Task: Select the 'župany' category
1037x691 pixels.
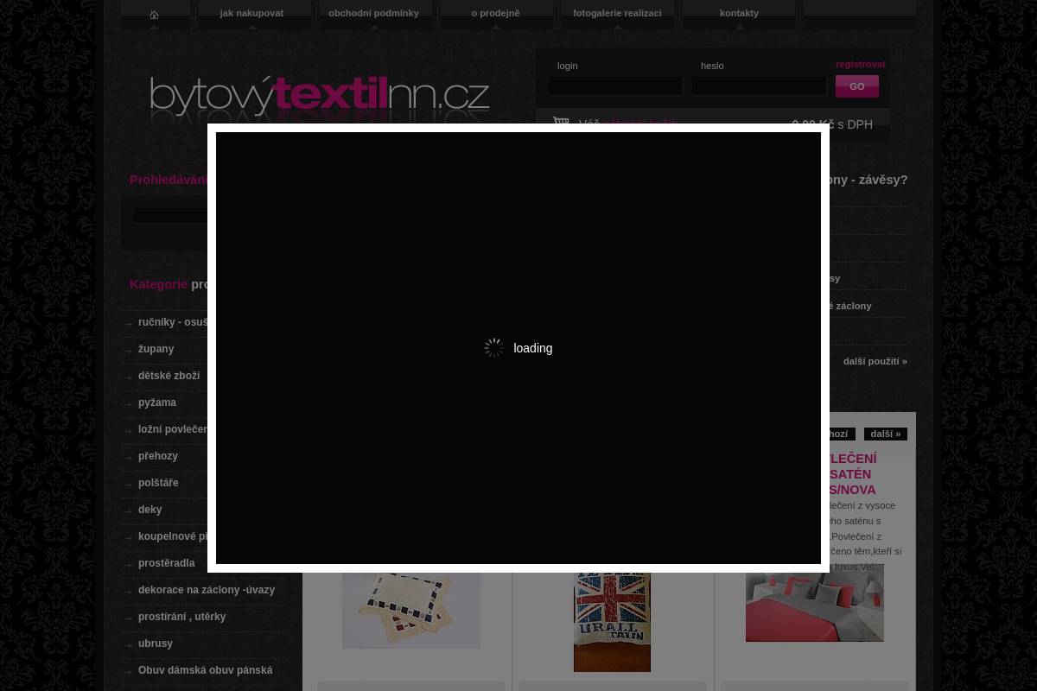Action: click(x=156, y=349)
